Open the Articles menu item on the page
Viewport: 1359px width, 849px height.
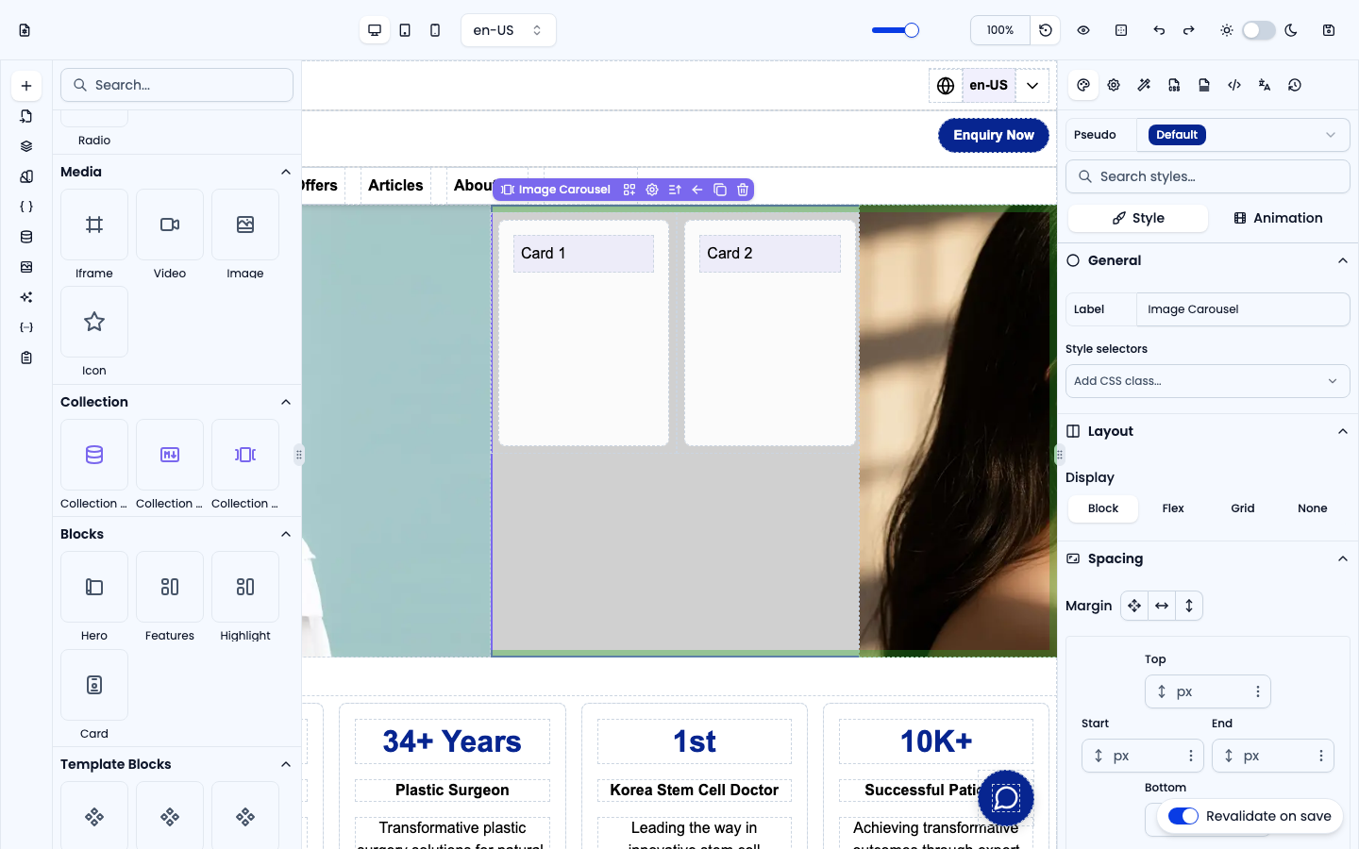[395, 186]
